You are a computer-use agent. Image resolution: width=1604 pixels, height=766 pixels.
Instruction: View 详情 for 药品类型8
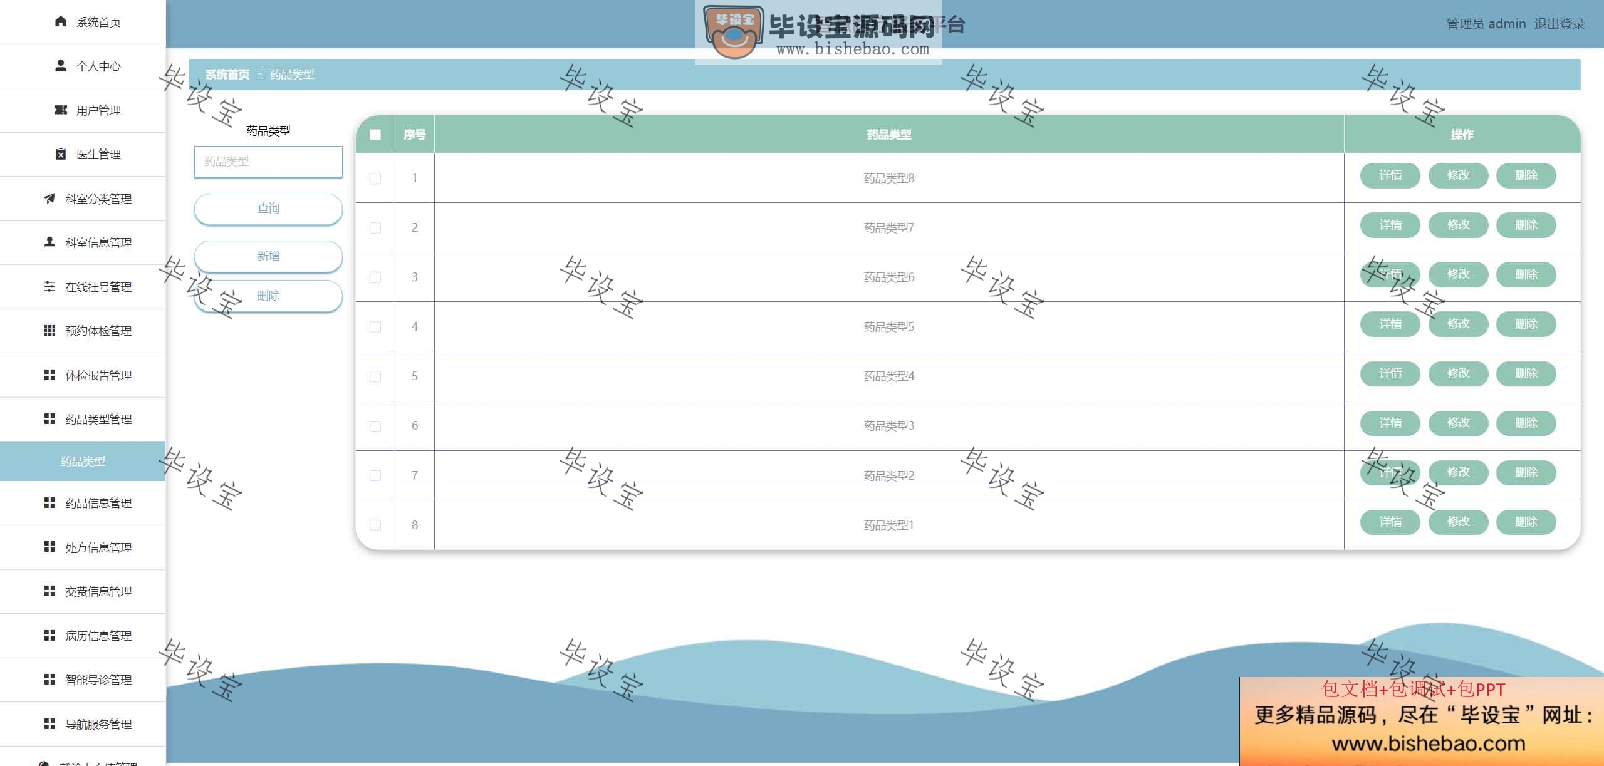click(x=1390, y=175)
